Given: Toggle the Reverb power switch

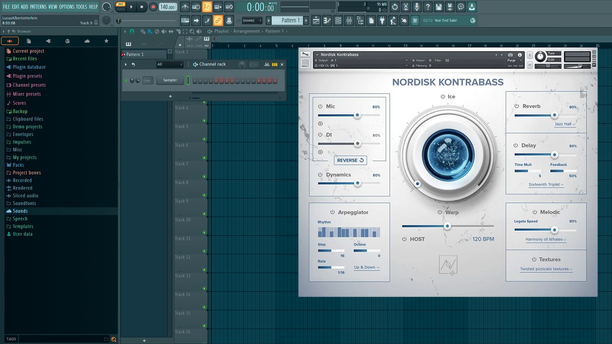Looking at the screenshot, I should point(517,107).
